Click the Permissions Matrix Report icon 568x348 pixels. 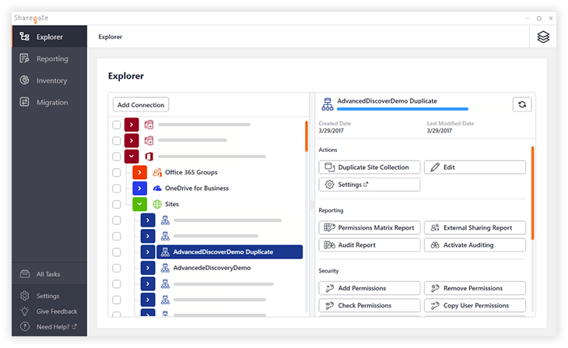pos(329,227)
